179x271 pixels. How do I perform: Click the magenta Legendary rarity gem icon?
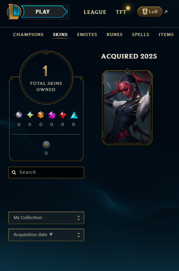click(x=52, y=115)
